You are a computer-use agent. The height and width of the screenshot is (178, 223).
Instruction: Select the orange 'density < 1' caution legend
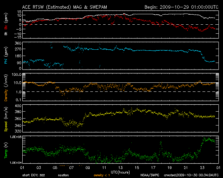(x=102, y=175)
